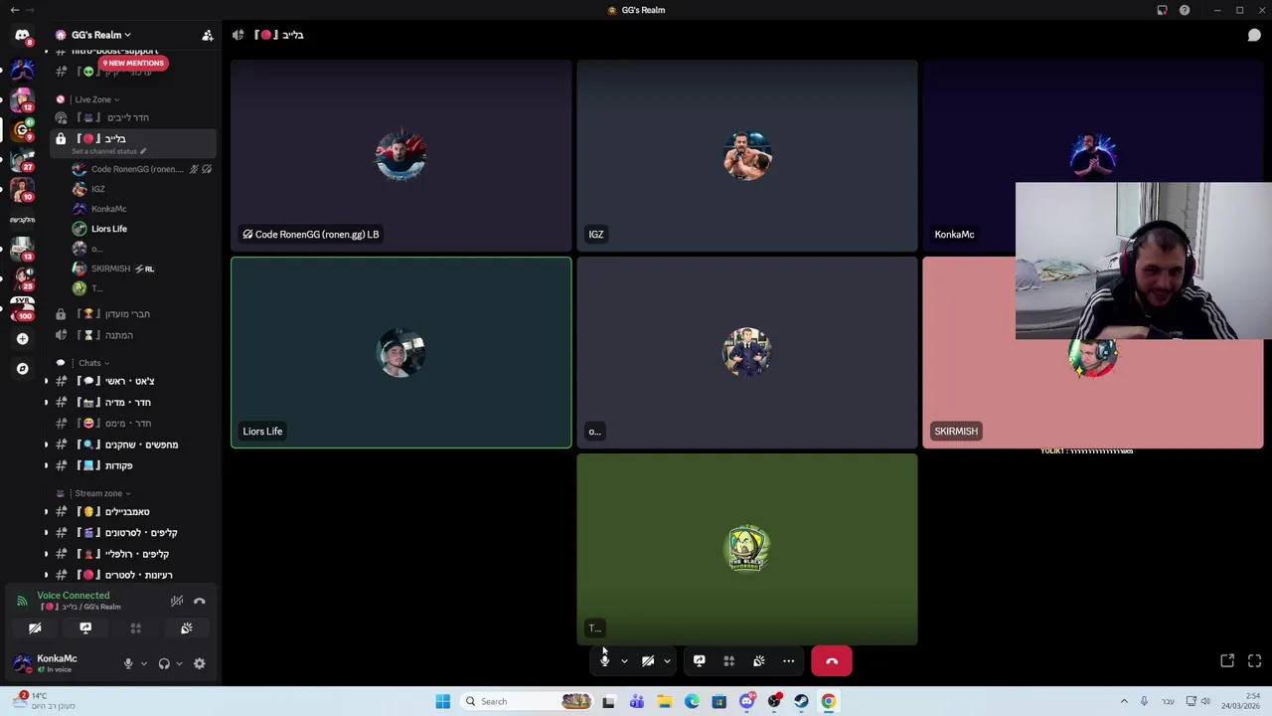Image resolution: width=1272 pixels, height=716 pixels.
Task: Click the noise suppression icon near Voice Connected
Action: coord(177,601)
